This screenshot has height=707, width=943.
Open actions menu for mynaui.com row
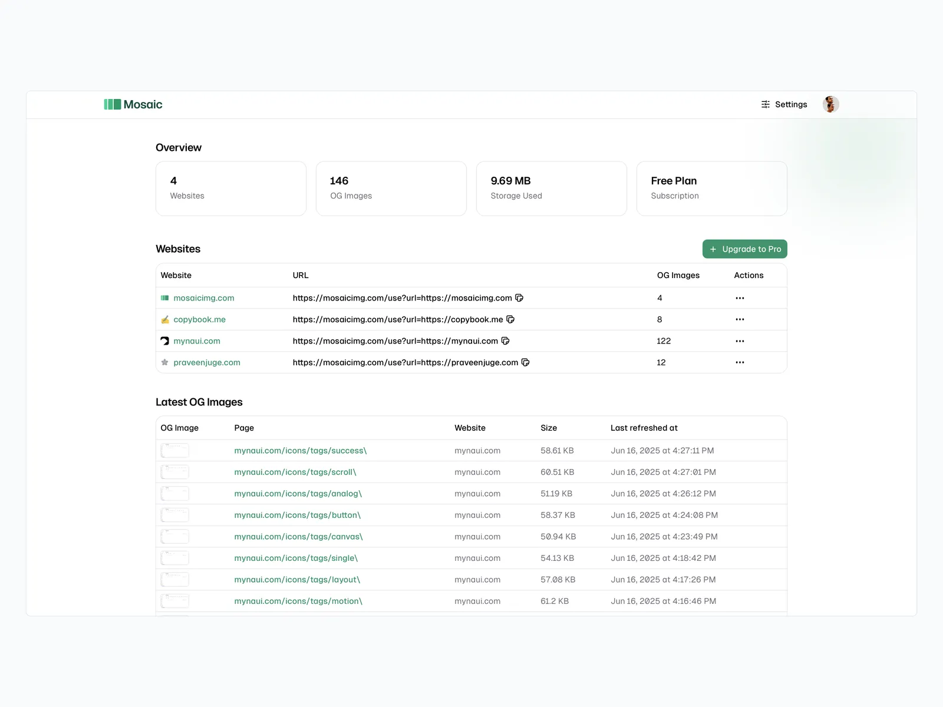pyautogui.click(x=740, y=341)
